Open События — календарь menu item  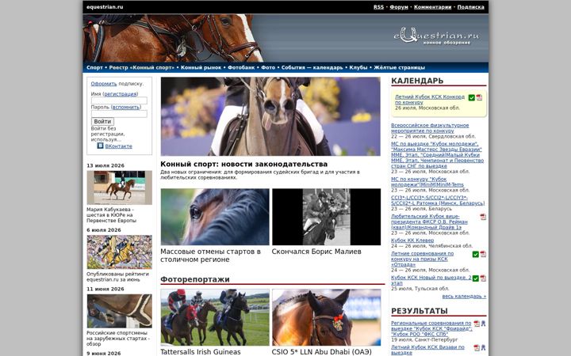[x=312, y=67]
